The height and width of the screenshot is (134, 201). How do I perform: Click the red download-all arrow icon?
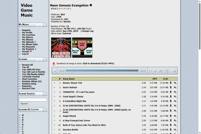coord(54,63)
